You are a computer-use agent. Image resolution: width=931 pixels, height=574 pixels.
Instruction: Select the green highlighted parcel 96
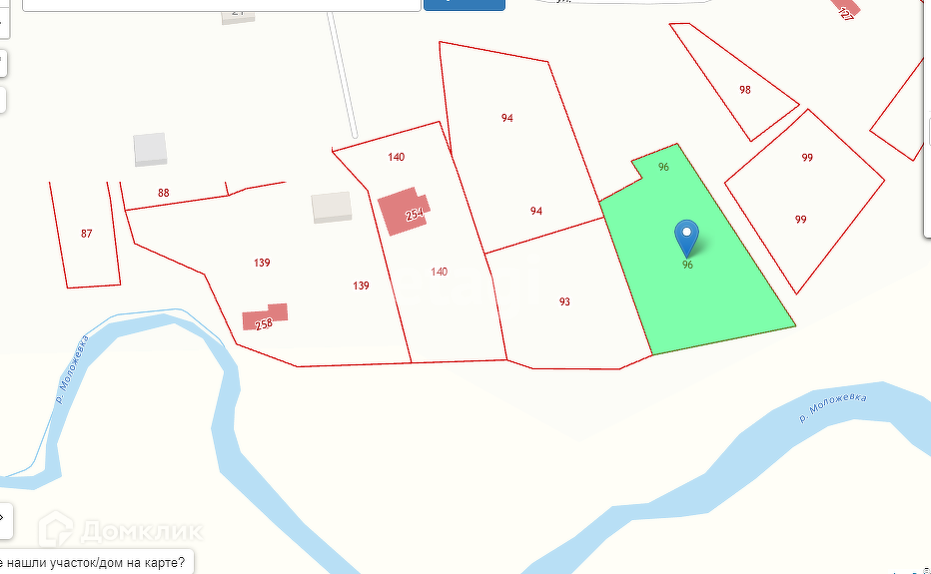click(x=700, y=262)
